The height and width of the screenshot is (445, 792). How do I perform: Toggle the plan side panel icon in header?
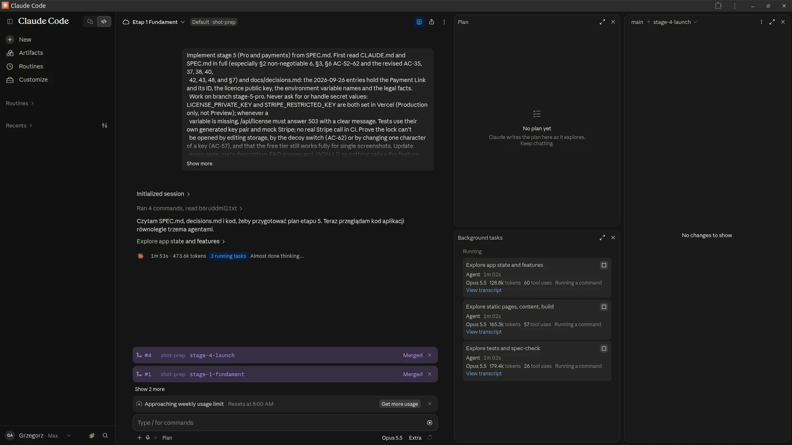(419, 22)
